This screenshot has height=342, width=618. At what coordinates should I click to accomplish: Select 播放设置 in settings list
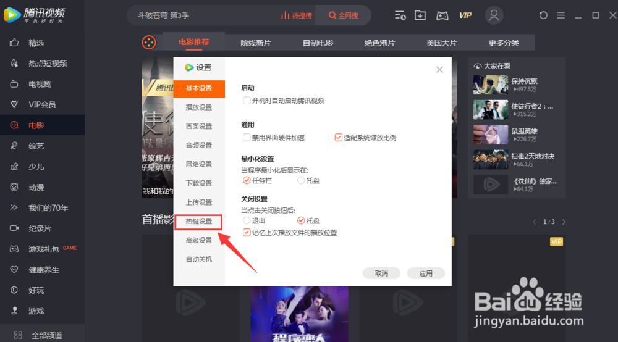coord(199,107)
